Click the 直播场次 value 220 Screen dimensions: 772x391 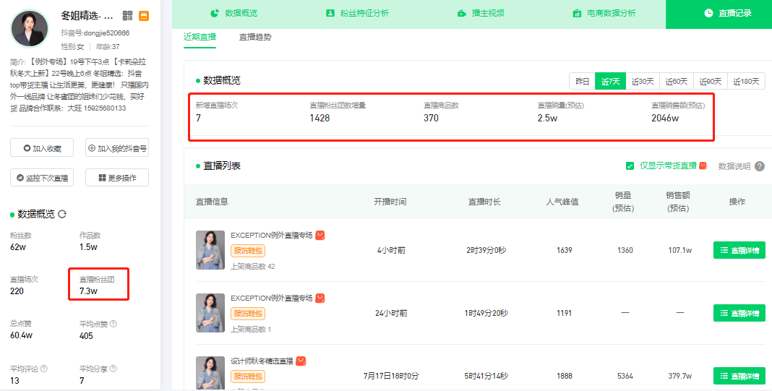pyautogui.click(x=17, y=291)
